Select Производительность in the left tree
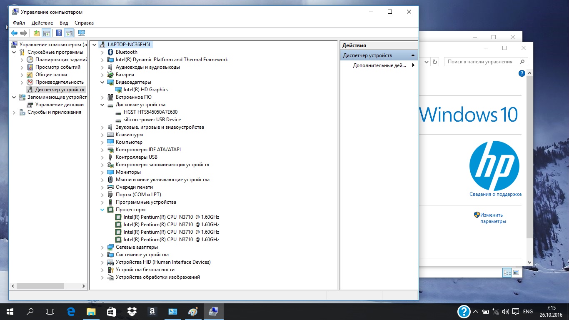Screen dimensions: 569x320 point(60,82)
